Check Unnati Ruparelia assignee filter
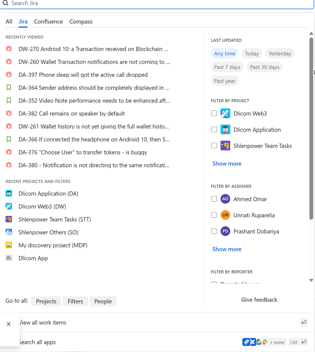Image resolution: width=315 pixels, height=352 pixels. pyautogui.click(x=214, y=215)
